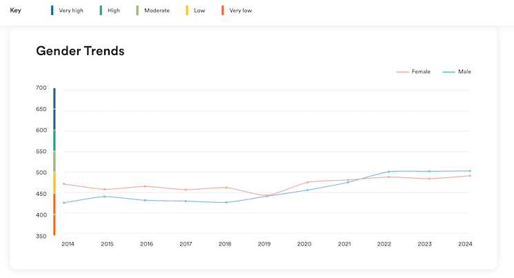The width and height of the screenshot is (514, 278).
Task: Click the Male data point for 2018
Action: 226,202
